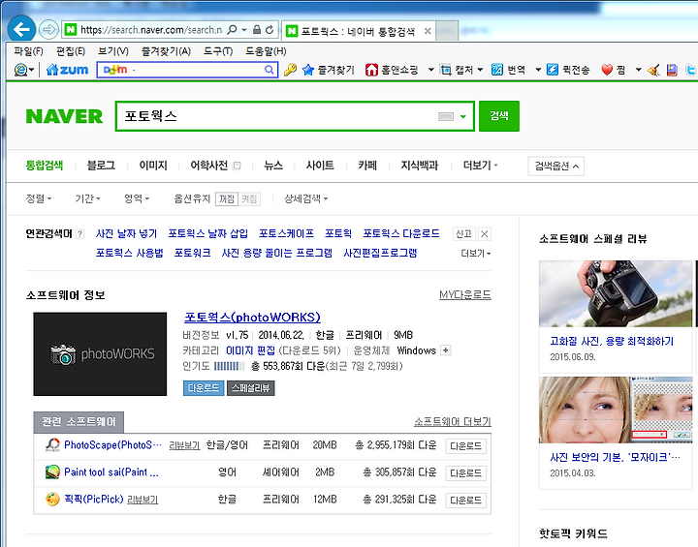Expand the 더보기 search category menu
This screenshot has height=547, width=698.
tap(480, 166)
